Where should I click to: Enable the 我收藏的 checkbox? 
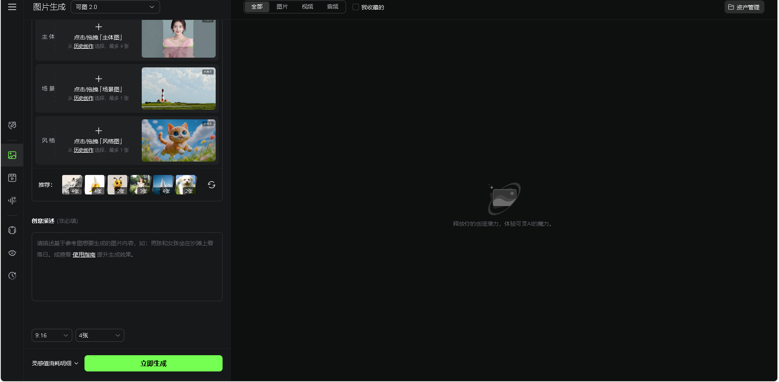356,7
